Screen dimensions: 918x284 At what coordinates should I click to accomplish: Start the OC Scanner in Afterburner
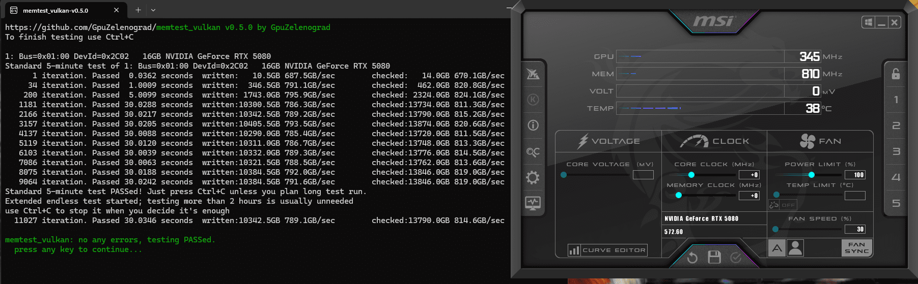(x=533, y=151)
